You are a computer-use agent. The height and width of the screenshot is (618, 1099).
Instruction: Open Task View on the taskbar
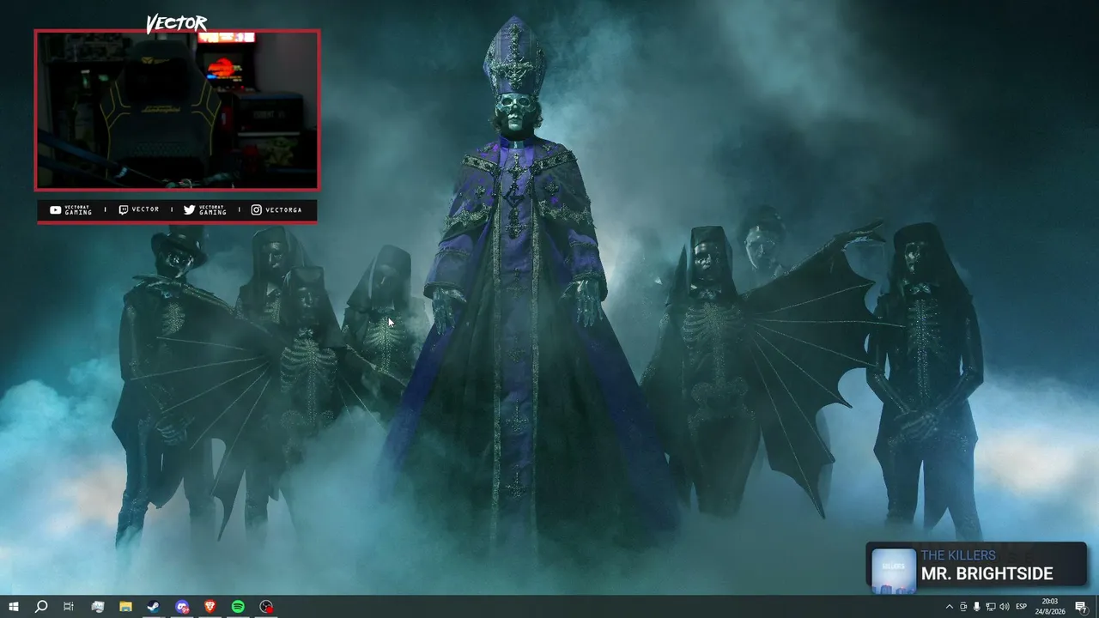pyautogui.click(x=69, y=607)
